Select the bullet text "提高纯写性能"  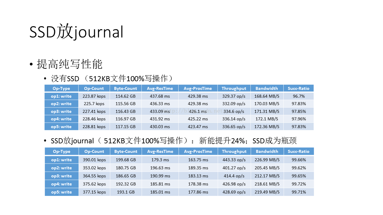(70, 64)
